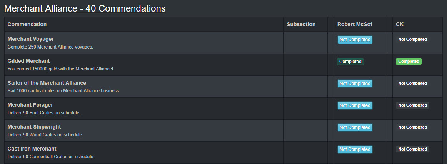Click the CK column header
Viewport: 447px width, 164px height.
click(400, 25)
